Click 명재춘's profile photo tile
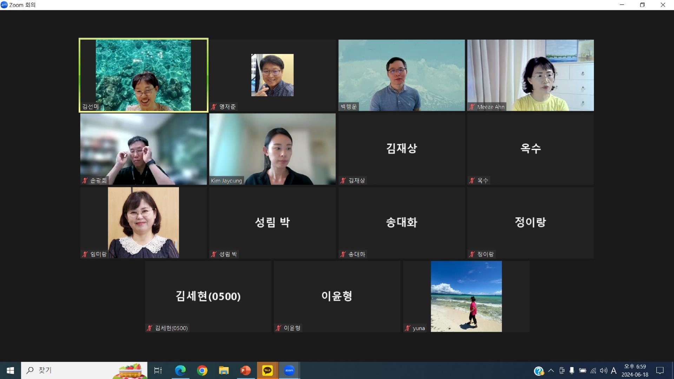This screenshot has height=379, width=674. pos(272,75)
